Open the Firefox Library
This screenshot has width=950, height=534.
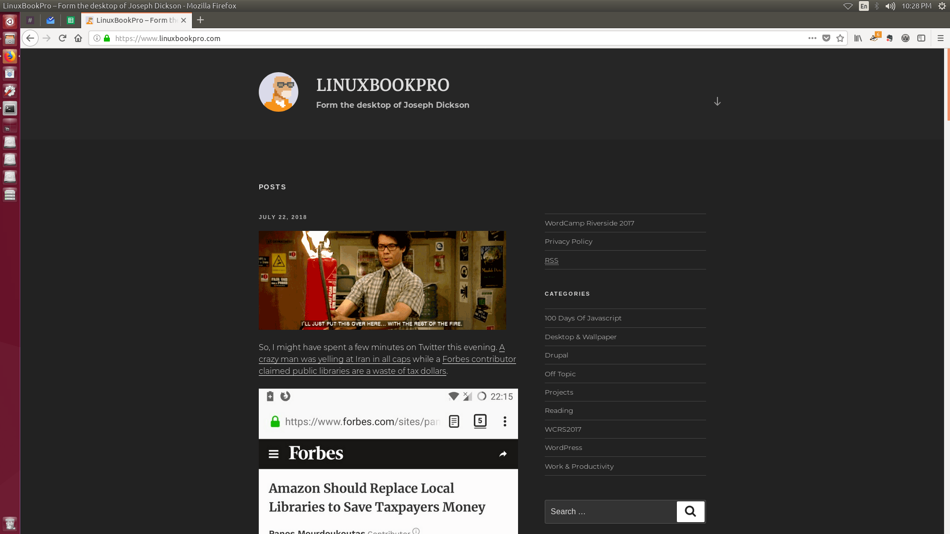858,38
